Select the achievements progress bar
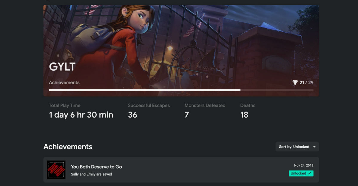The height and width of the screenshot is (186, 358). coord(181,90)
